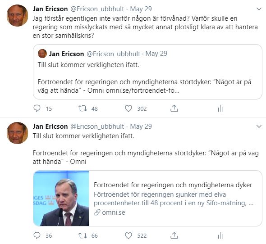Retweet the second tweet with 66 retweets
This screenshot has width=266, height=244.
(x=83, y=235)
